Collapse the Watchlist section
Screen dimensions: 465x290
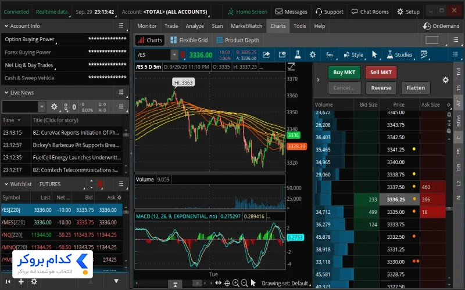tap(6, 184)
